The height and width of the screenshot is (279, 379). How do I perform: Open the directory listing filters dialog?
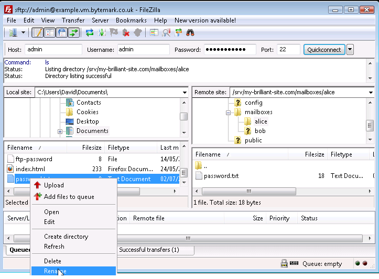154,32
